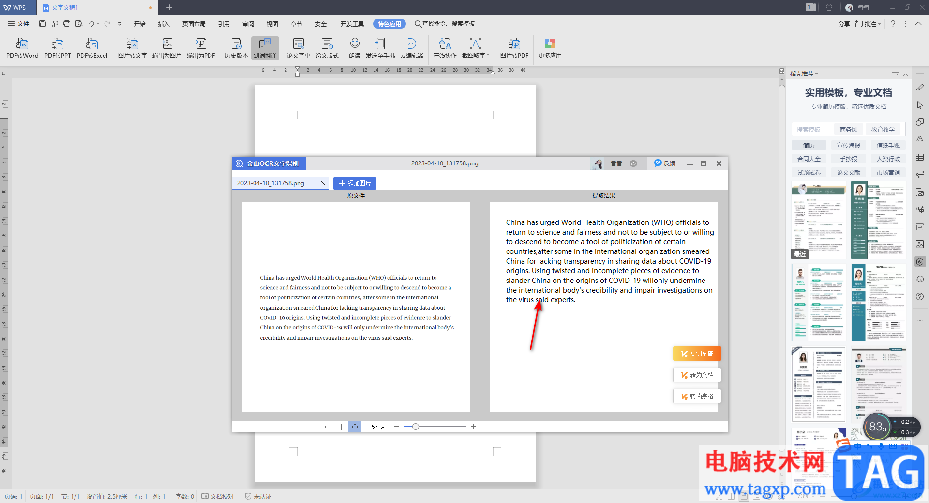Click the help icon in right sidebar
The height and width of the screenshot is (503, 929).
920,296
